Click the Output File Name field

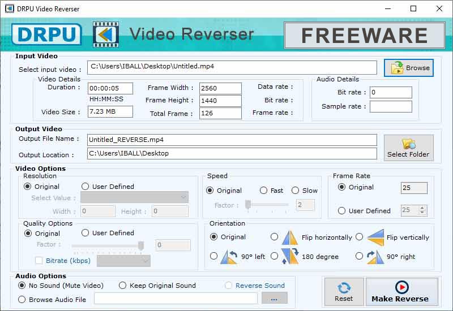[x=232, y=140]
